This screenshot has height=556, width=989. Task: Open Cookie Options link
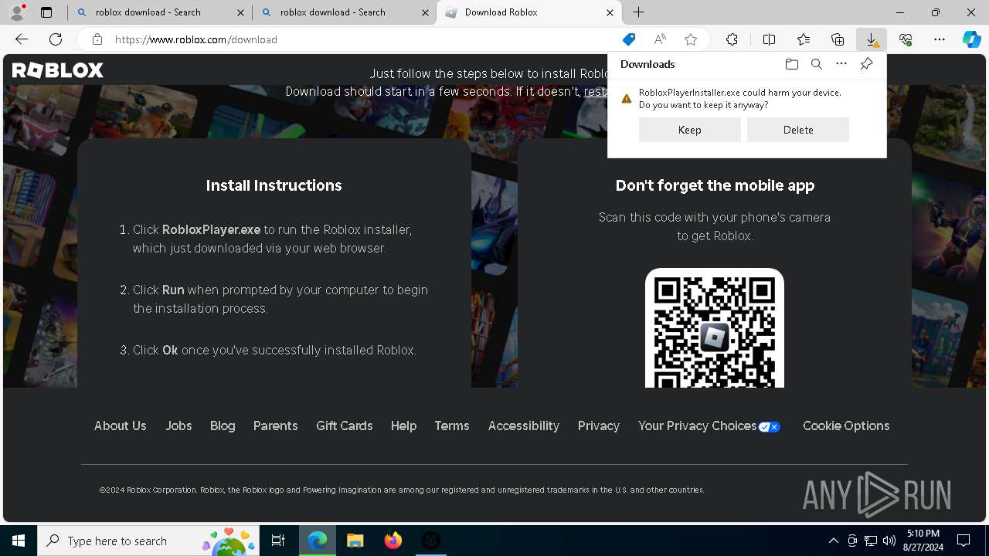[x=846, y=425]
